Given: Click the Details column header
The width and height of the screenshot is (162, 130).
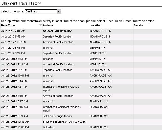Looking at the screenshot, I should (138, 25).
